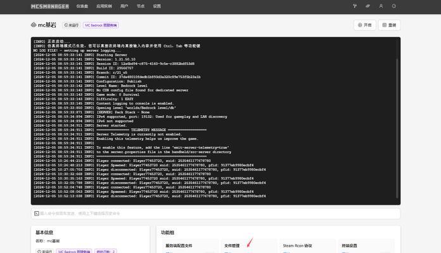The width and height of the screenshot is (441, 253).
Task: Open the 终端设置 terminal settings card
Action: (x=366, y=245)
